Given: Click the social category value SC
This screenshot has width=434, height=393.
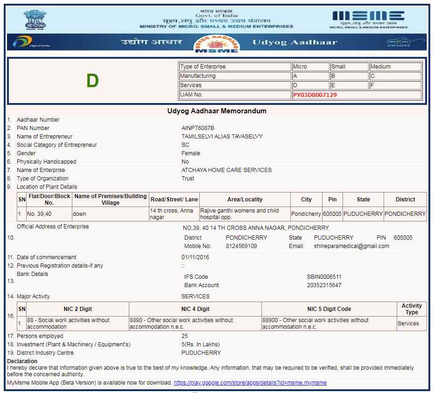Looking at the screenshot, I should point(185,145).
